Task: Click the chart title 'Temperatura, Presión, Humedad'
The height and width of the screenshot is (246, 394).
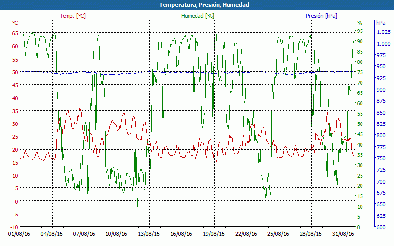Action: click(x=204, y=5)
